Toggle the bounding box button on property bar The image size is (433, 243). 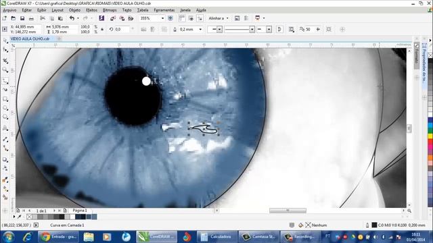coord(329,29)
